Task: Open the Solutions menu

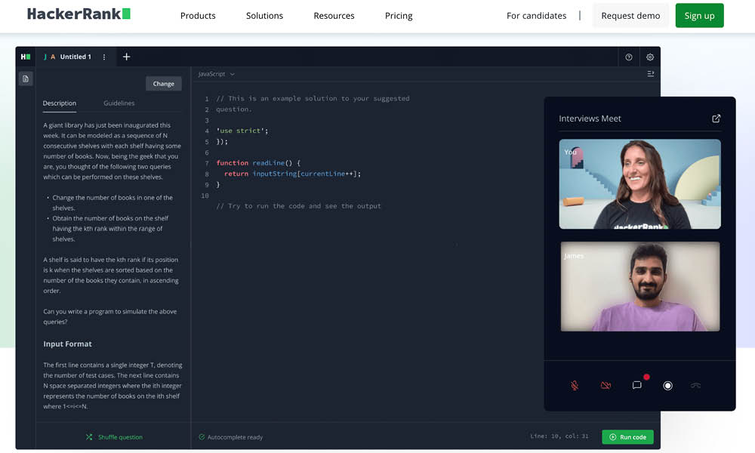Action: pyautogui.click(x=264, y=16)
